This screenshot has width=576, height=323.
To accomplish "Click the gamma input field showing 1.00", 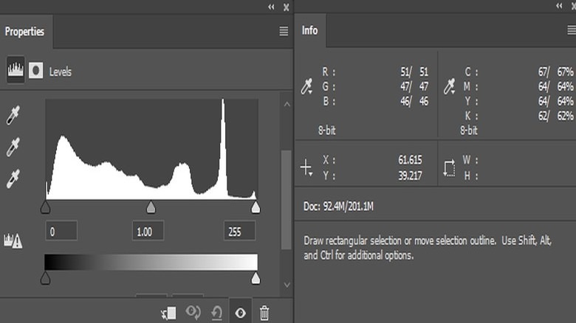I will pyautogui.click(x=148, y=231).
